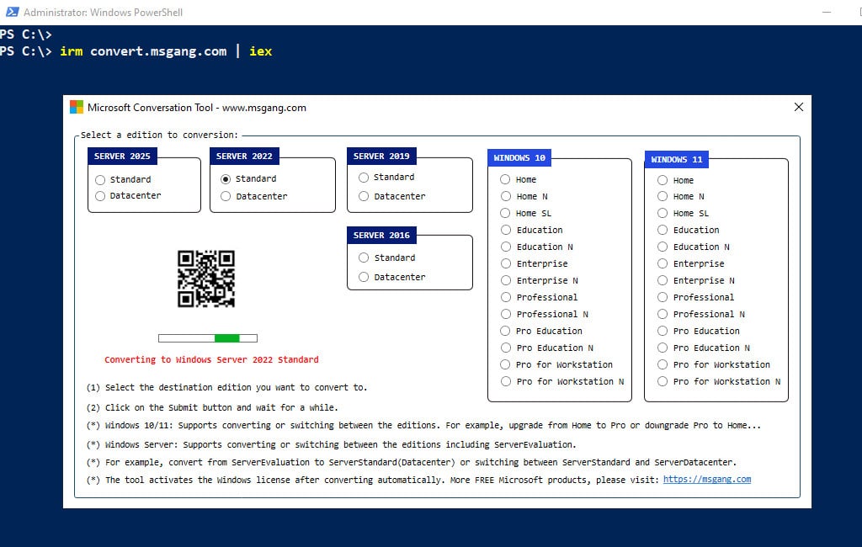
Task: Select Server 2019 Datacenter
Action: [364, 196]
